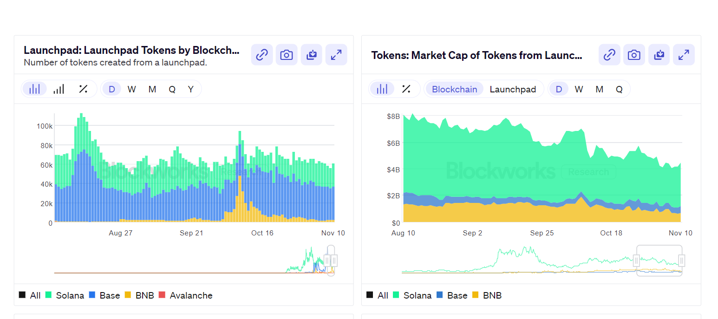Select weekly timeframe on Launchpad chart
The width and height of the screenshot is (718, 319).
pyautogui.click(x=132, y=89)
